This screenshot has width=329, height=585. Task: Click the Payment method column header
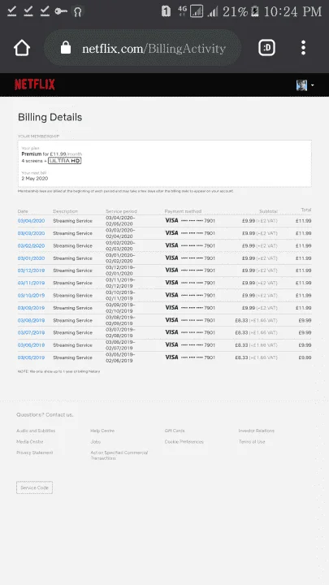183,211
